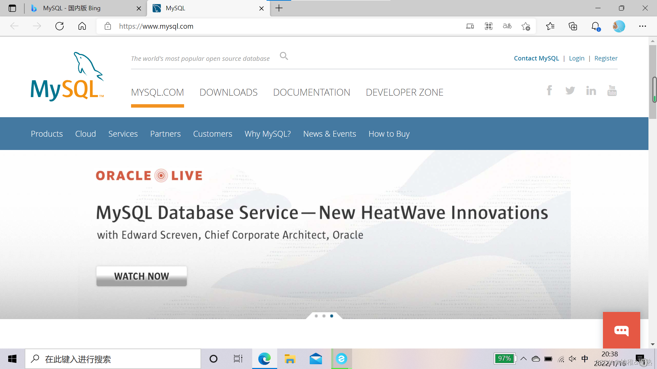
Task: Open the Windows Start menu
Action: [x=12, y=359]
